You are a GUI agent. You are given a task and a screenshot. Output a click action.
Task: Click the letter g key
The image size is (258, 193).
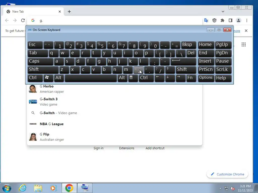point(101,62)
